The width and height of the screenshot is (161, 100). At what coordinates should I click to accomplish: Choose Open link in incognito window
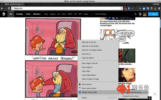pos(98,50)
